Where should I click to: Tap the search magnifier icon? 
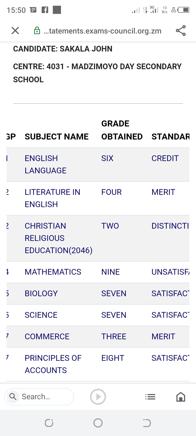coord(13,396)
